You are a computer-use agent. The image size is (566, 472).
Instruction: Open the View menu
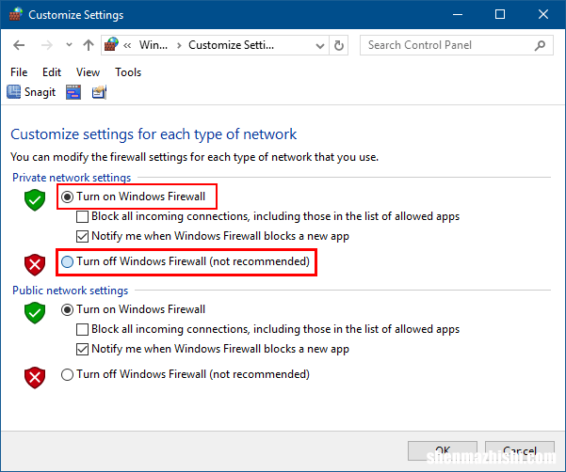pyautogui.click(x=88, y=72)
